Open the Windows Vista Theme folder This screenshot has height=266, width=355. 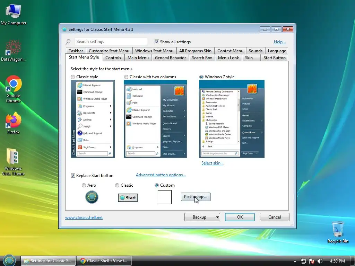pos(14,161)
